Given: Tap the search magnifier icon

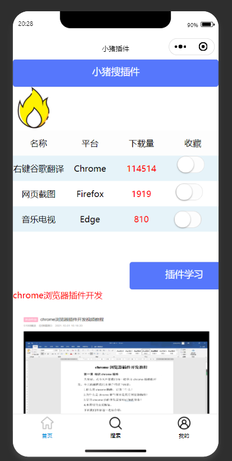Looking at the screenshot, I should [x=116, y=423].
